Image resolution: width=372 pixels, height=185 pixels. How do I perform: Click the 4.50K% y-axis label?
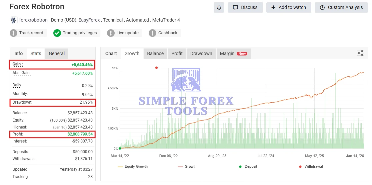click(x=113, y=88)
